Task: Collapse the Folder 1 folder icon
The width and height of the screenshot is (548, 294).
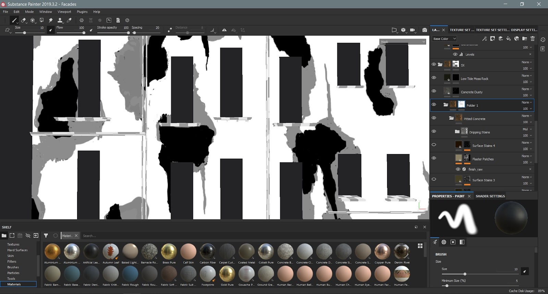Action: [446, 105]
